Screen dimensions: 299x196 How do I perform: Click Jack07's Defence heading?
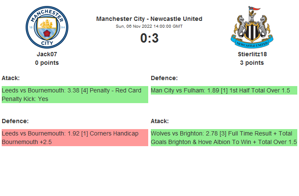point(15,121)
